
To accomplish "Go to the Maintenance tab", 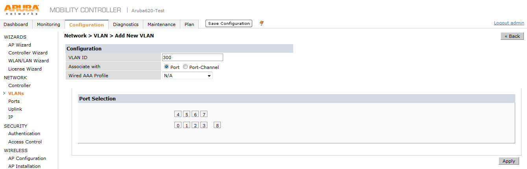I will (x=161, y=24).
